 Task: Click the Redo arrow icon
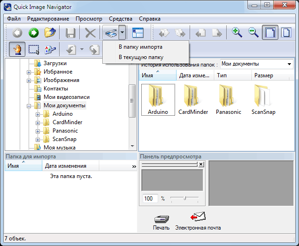(95, 50)
